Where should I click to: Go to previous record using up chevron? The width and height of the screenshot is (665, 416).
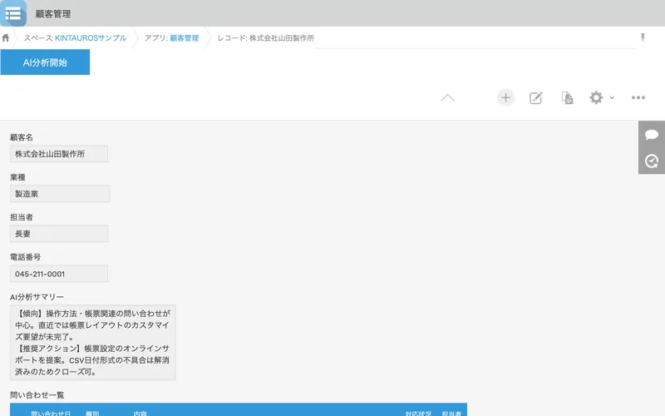pyautogui.click(x=447, y=97)
